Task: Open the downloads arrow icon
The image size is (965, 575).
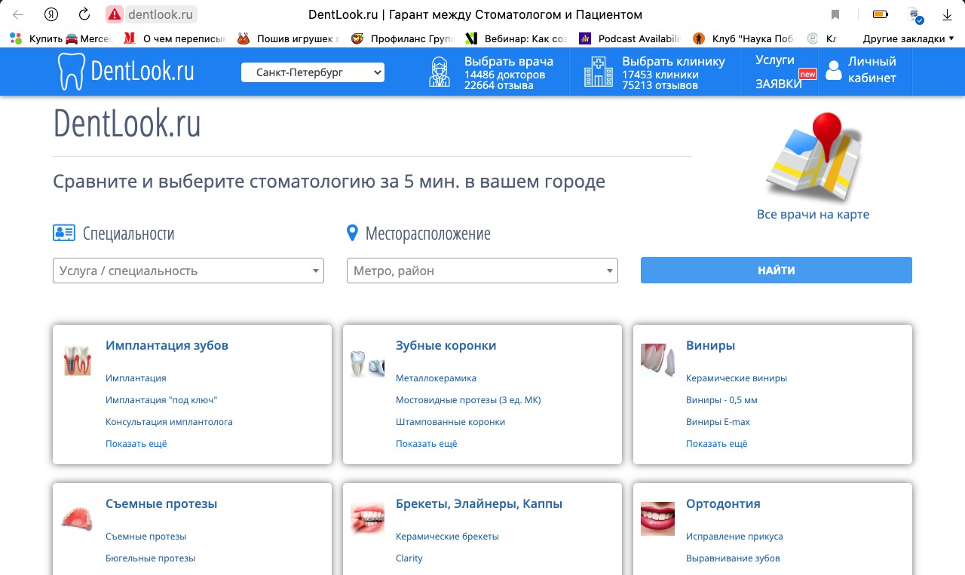Action: click(x=948, y=14)
